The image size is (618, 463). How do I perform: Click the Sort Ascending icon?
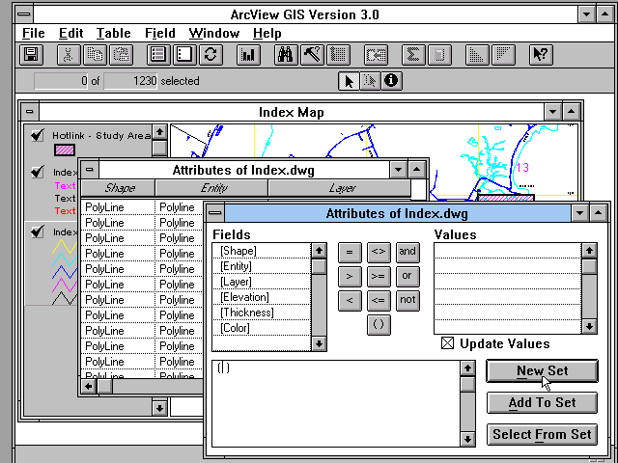[x=477, y=54]
